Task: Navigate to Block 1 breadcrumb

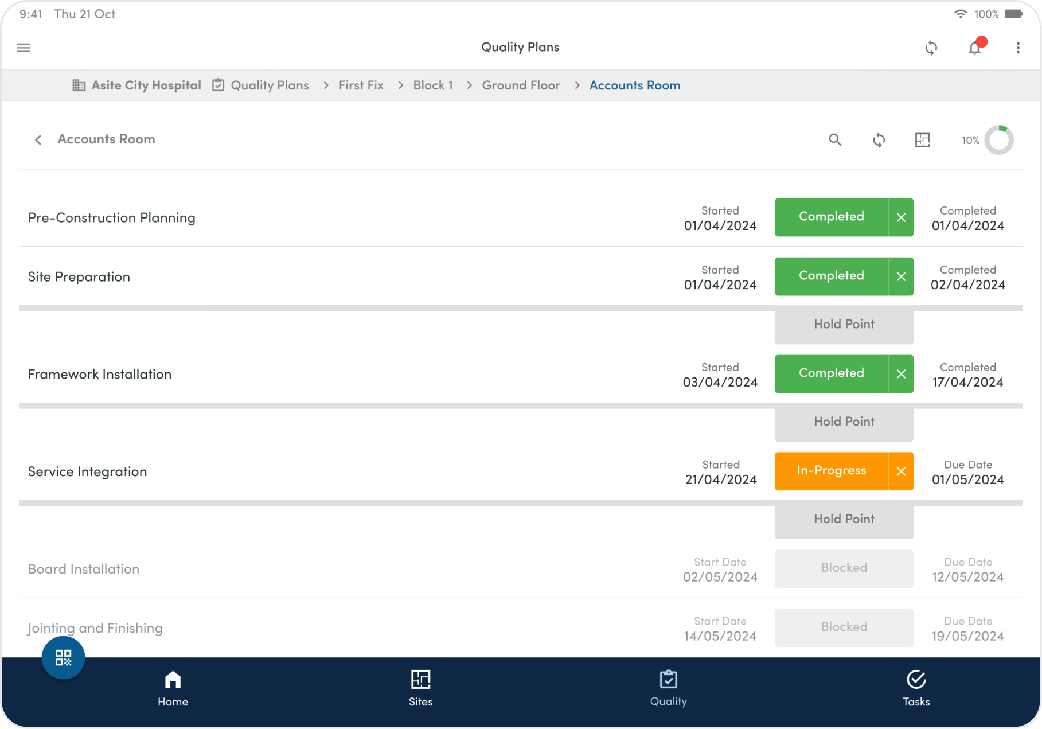Action: point(433,85)
